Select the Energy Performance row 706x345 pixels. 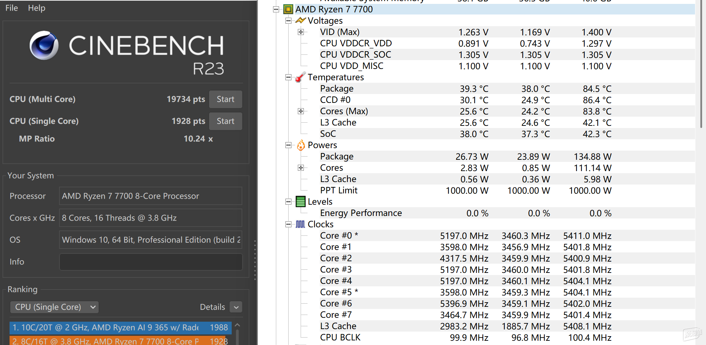[x=507, y=213]
